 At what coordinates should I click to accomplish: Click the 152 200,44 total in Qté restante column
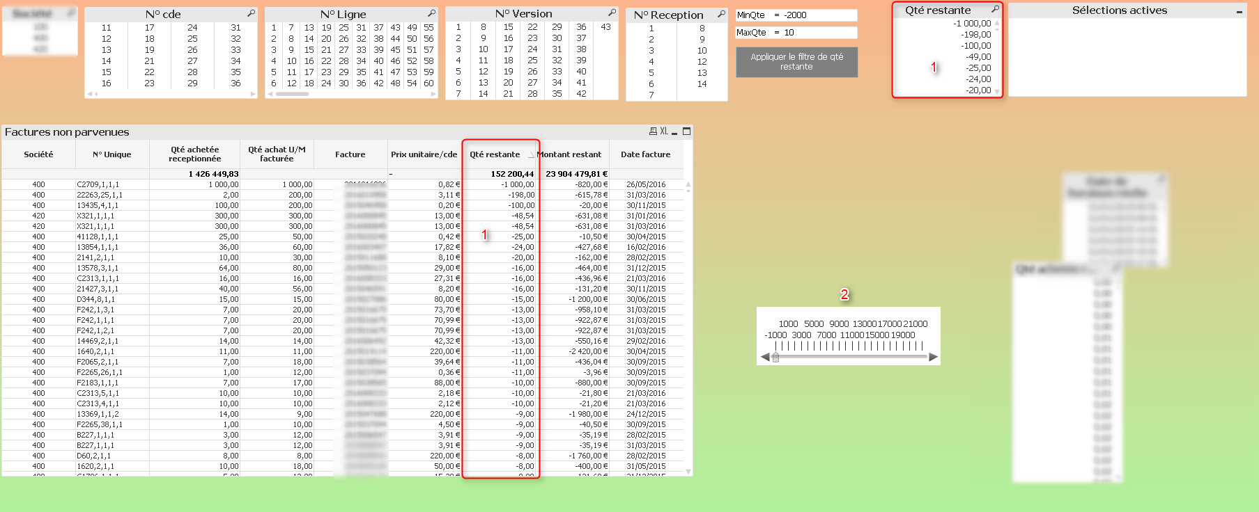[x=512, y=174]
